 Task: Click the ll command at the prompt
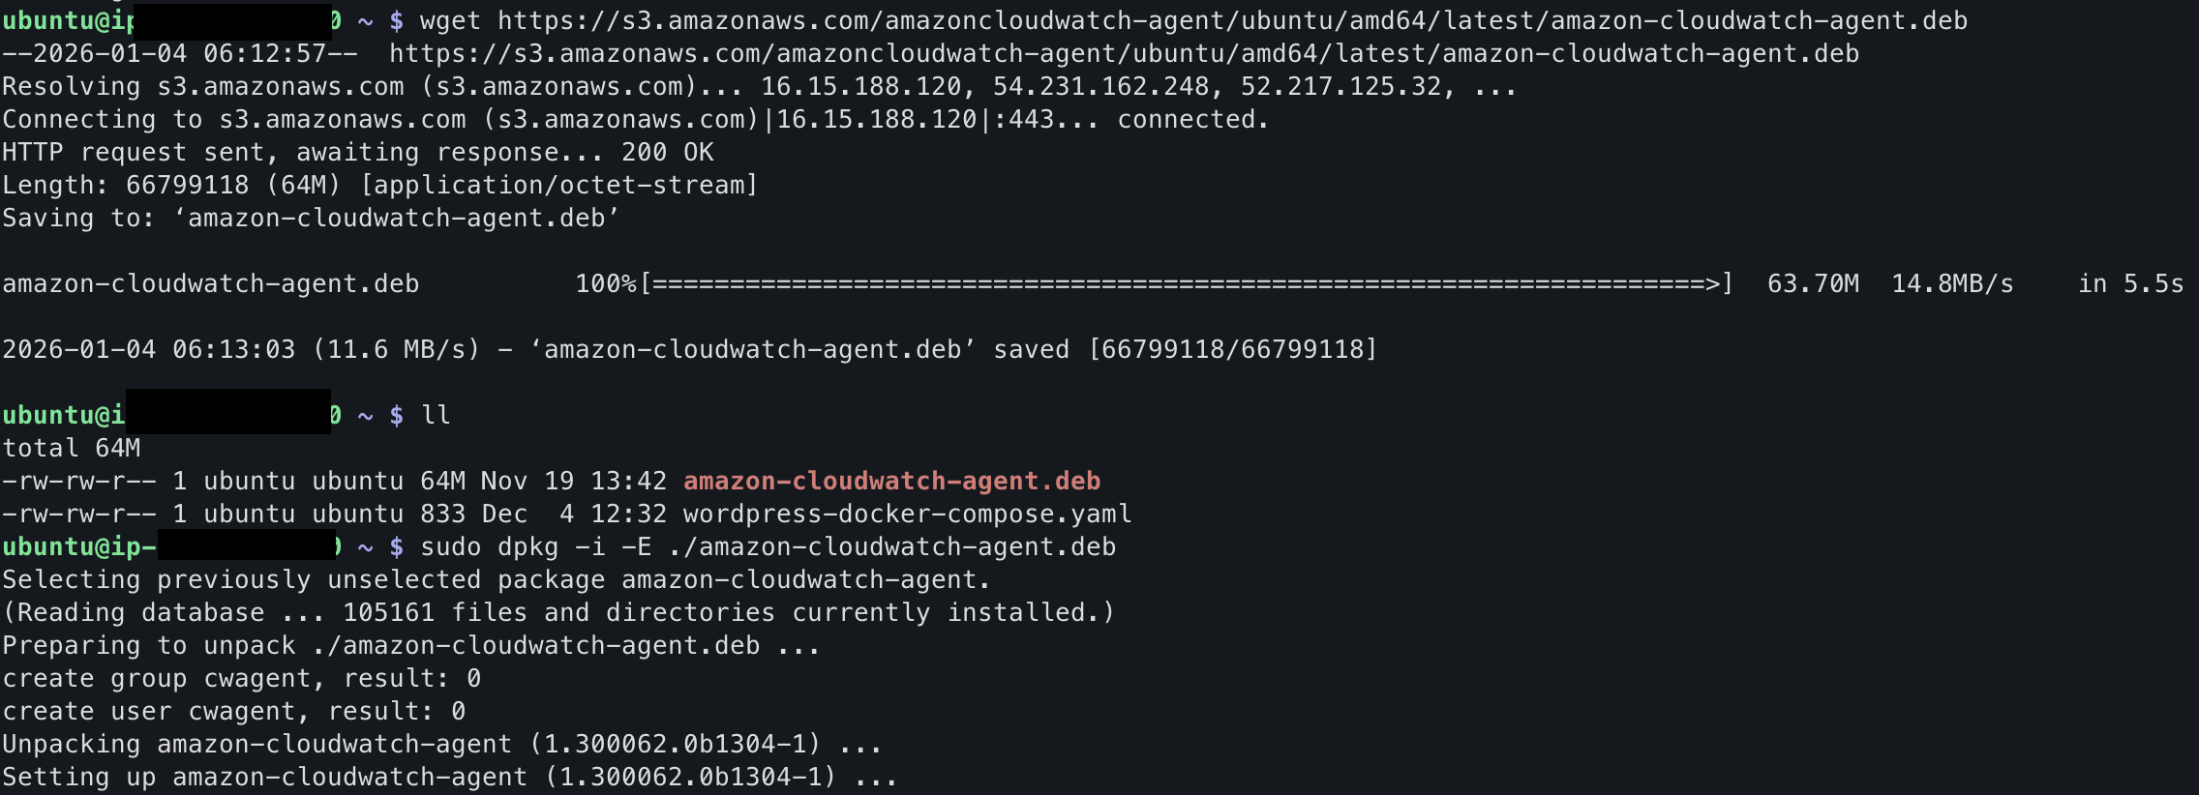pos(436,415)
